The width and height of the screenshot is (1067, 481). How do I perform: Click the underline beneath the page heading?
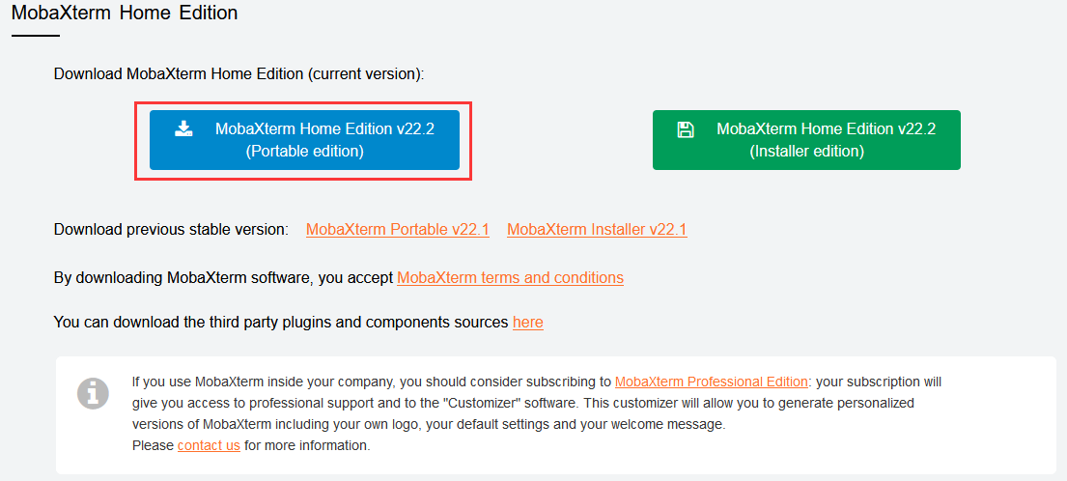(35, 36)
